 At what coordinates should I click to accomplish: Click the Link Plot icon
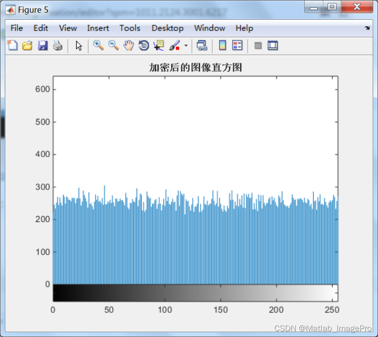[x=202, y=46]
